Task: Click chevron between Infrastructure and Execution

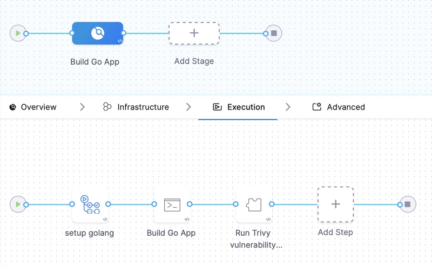Action: point(188,107)
